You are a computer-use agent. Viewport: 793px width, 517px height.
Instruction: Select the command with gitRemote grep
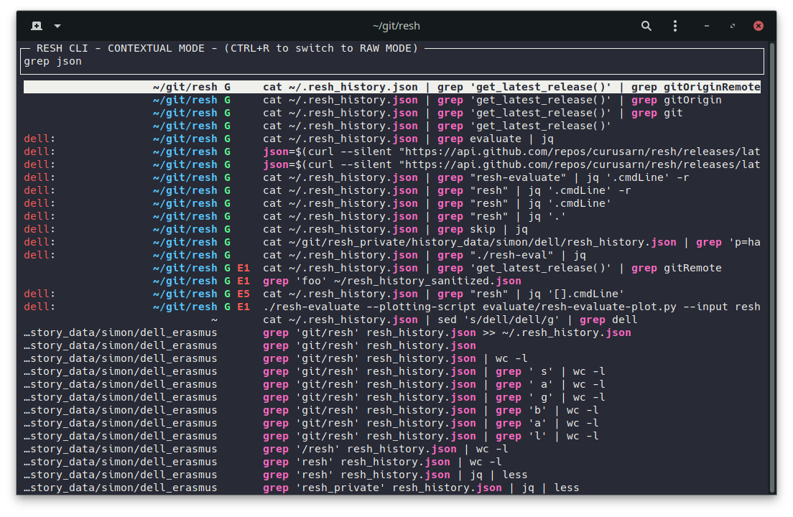click(x=492, y=269)
